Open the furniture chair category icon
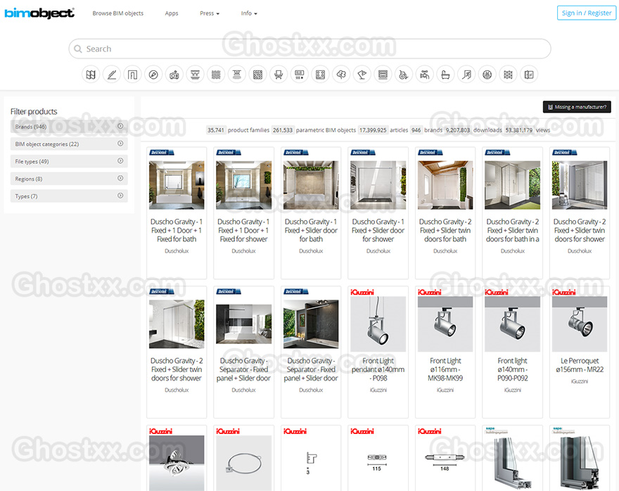The width and height of the screenshot is (619, 491). coord(279,75)
